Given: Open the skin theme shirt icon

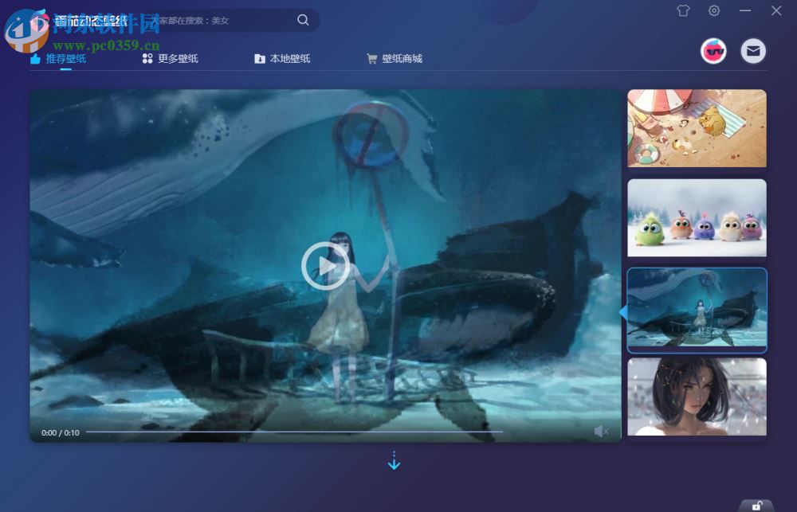Looking at the screenshot, I should tap(683, 10).
